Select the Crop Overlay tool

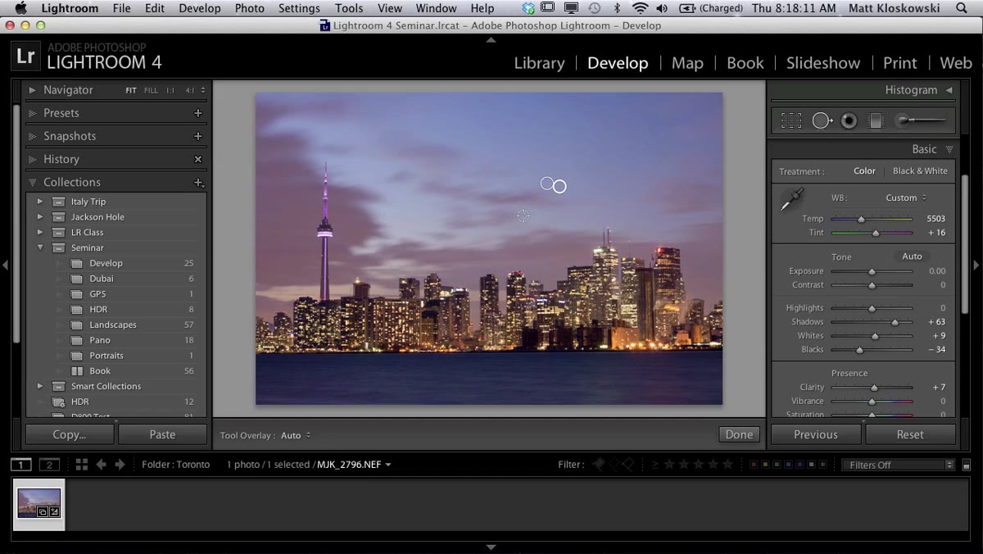pos(791,120)
